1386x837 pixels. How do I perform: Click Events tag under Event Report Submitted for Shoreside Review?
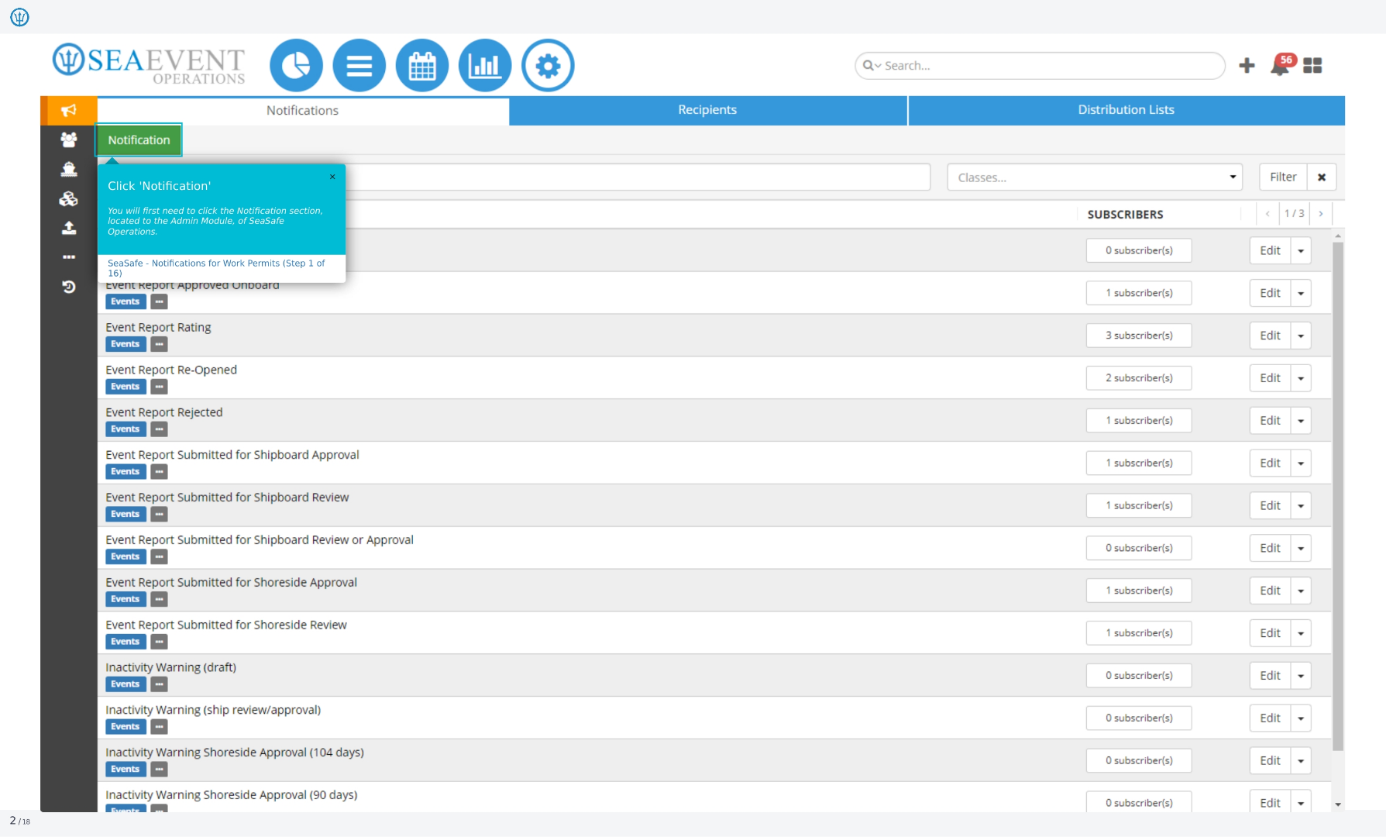(x=126, y=642)
